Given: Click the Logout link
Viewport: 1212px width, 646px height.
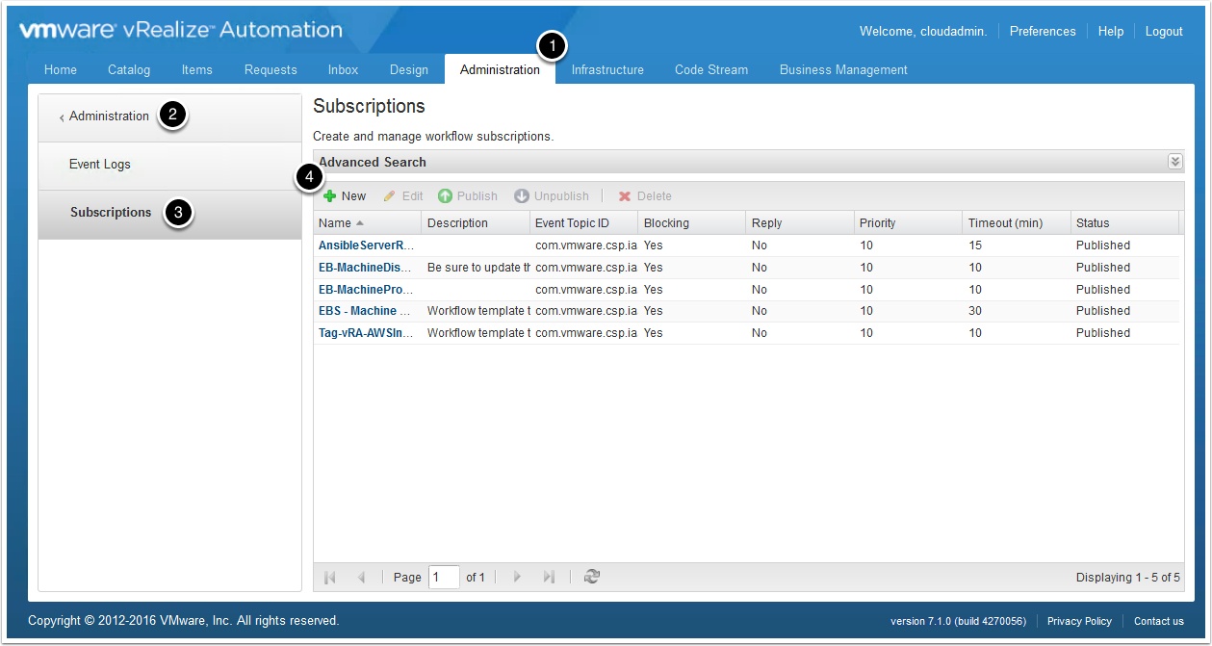Looking at the screenshot, I should pyautogui.click(x=1164, y=32).
